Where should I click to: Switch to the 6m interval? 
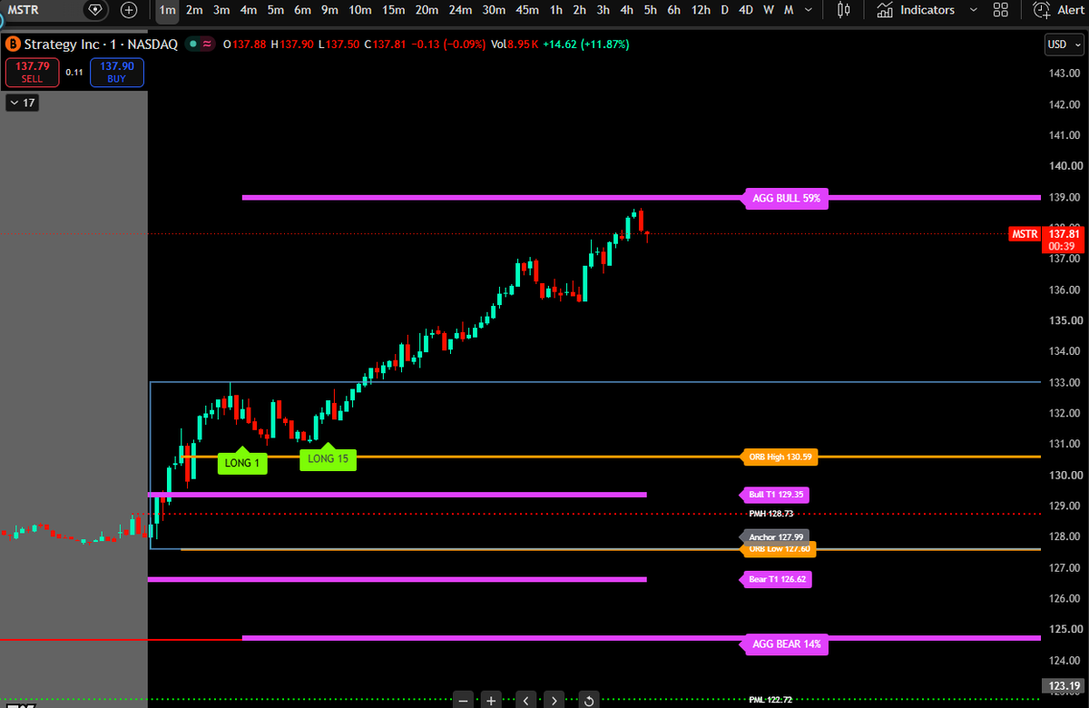point(303,10)
